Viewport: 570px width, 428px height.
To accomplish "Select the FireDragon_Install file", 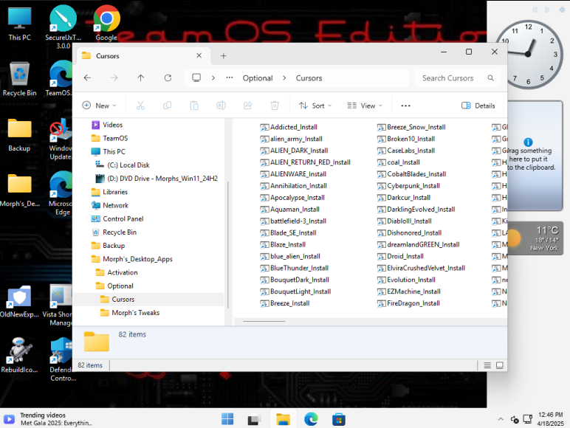I will click(413, 303).
